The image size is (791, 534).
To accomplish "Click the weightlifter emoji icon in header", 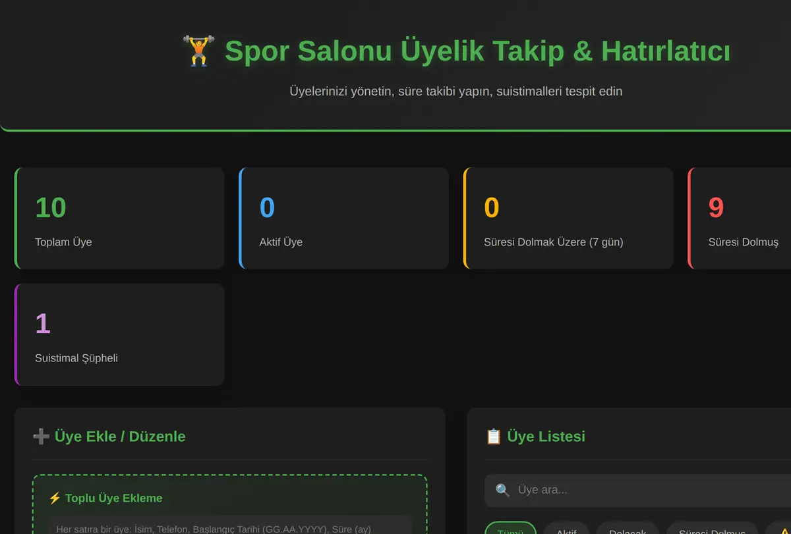I will [199, 51].
